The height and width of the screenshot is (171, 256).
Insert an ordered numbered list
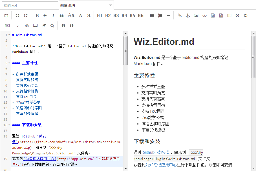point(160,15)
